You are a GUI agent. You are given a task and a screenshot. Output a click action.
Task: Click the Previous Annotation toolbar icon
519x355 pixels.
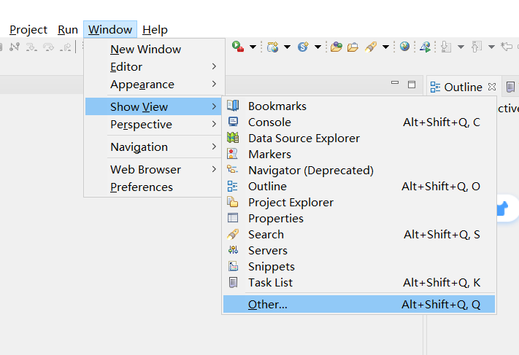coord(477,47)
